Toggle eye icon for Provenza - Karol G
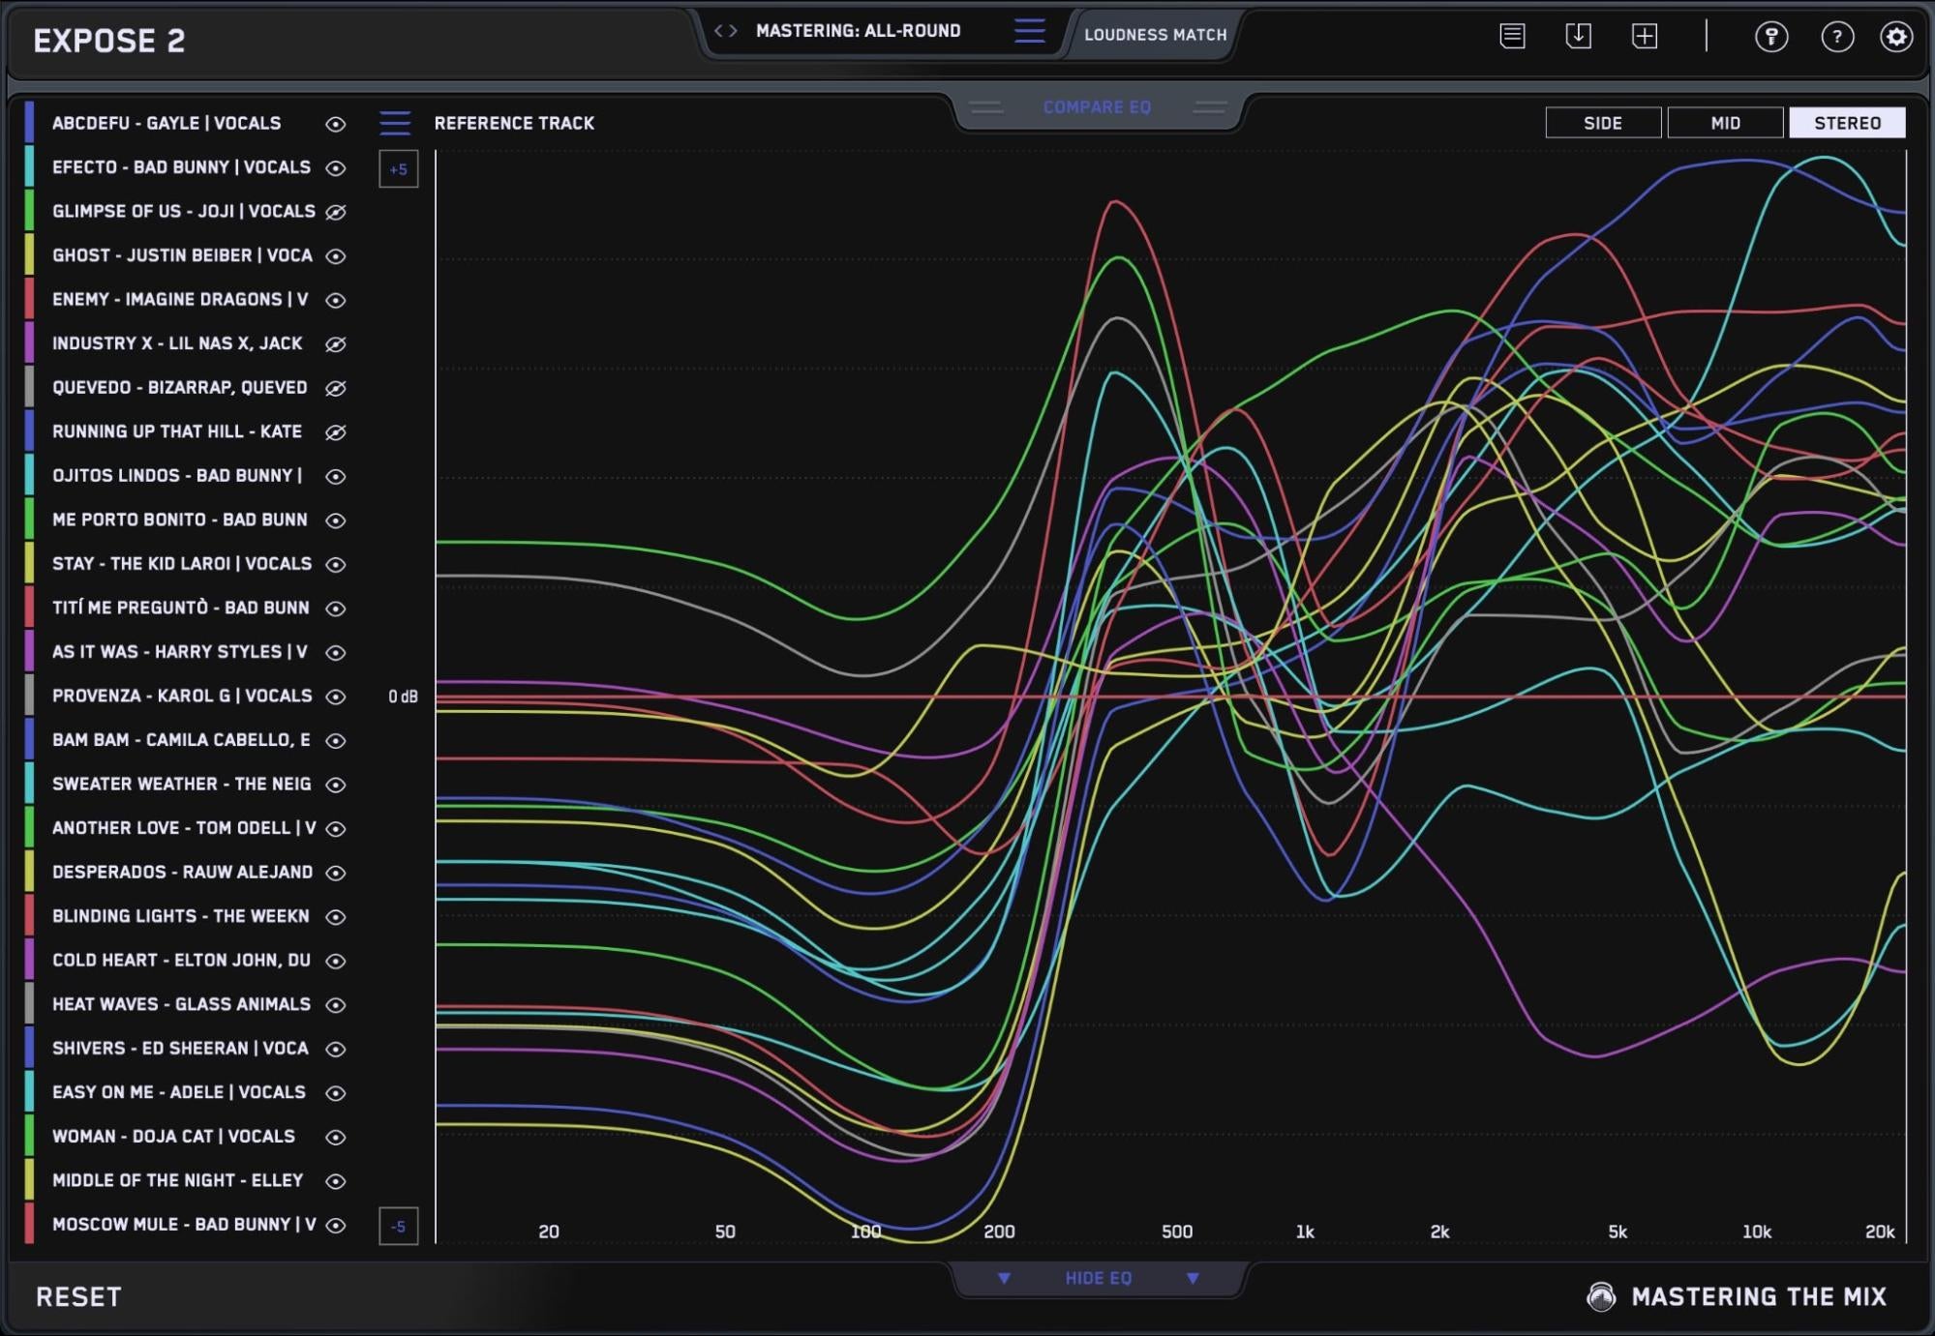1935x1336 pixels. 336,696
